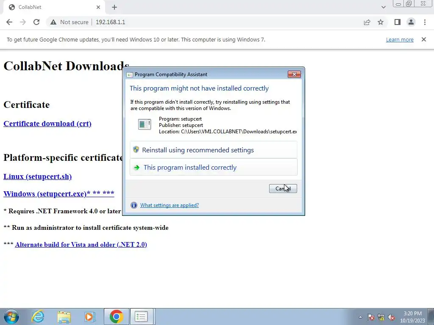Dismiss the Chrome update notification bar
The height and width of the screenshot is (325, 434).
[x=424, y=39]
